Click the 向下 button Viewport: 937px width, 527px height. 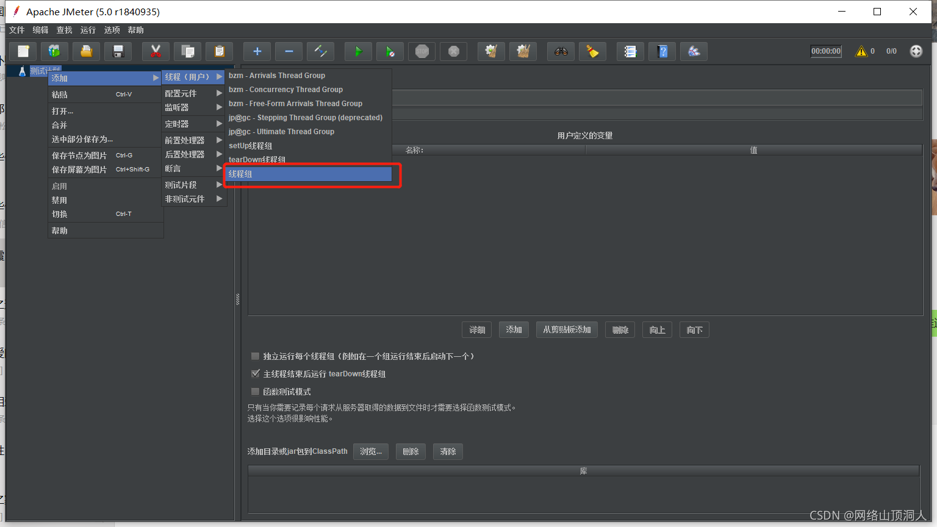pyautogui.click(x=695, y=330)
